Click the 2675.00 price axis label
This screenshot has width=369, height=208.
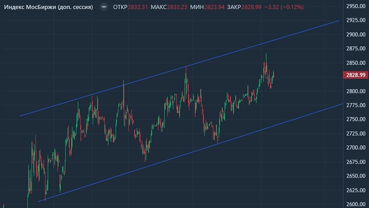coord(356,162)
